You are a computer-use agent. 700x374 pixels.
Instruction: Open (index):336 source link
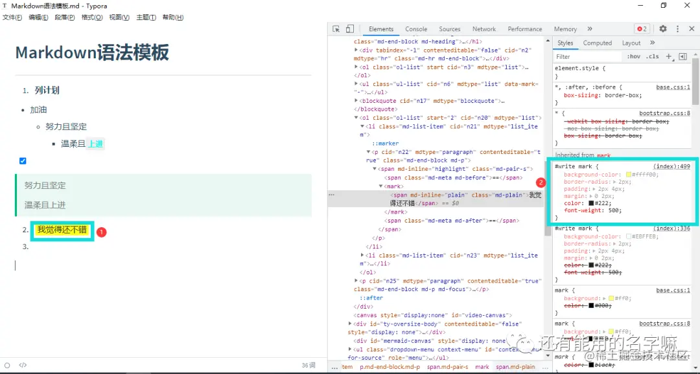pos(671,228)
